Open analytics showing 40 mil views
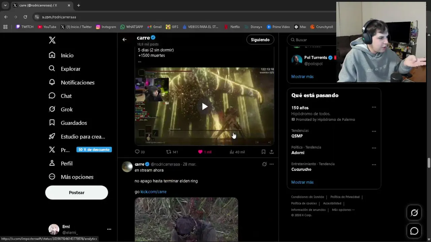431x242 pixels. (237, 152)
